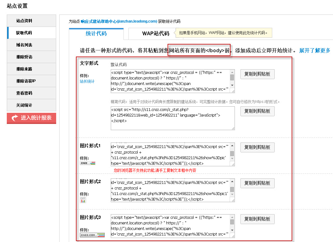Copy the simplified 精简代码 to clipboard
Viewport: 333px width, 242px height.
[257, 111]
